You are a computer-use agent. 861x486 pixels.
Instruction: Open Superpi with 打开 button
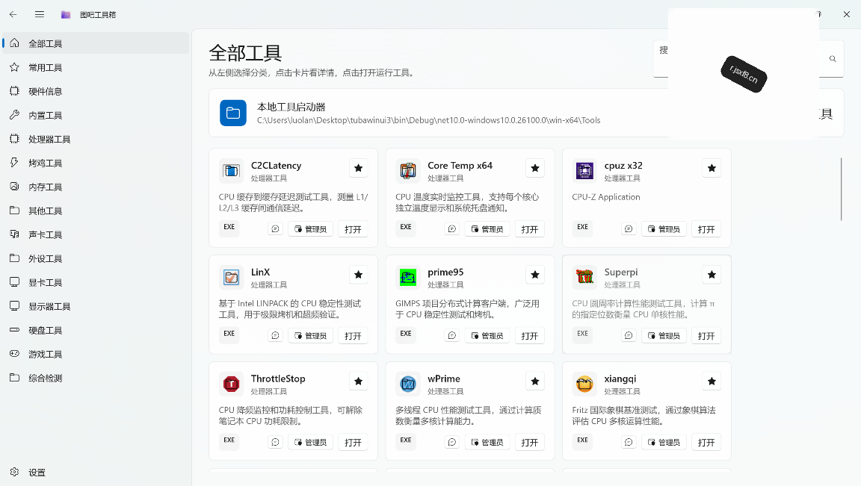point(706,336)
